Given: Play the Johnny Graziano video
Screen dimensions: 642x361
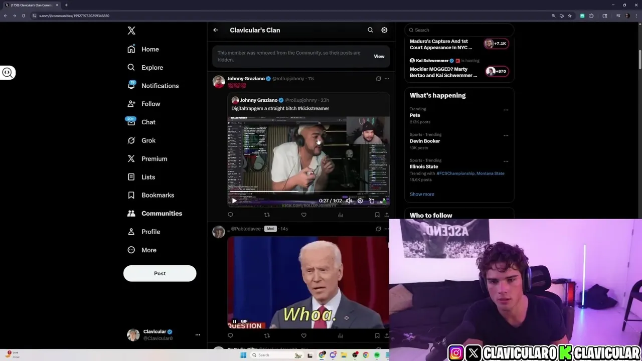Looking at the screenshot, I should [x=234, y=201].
